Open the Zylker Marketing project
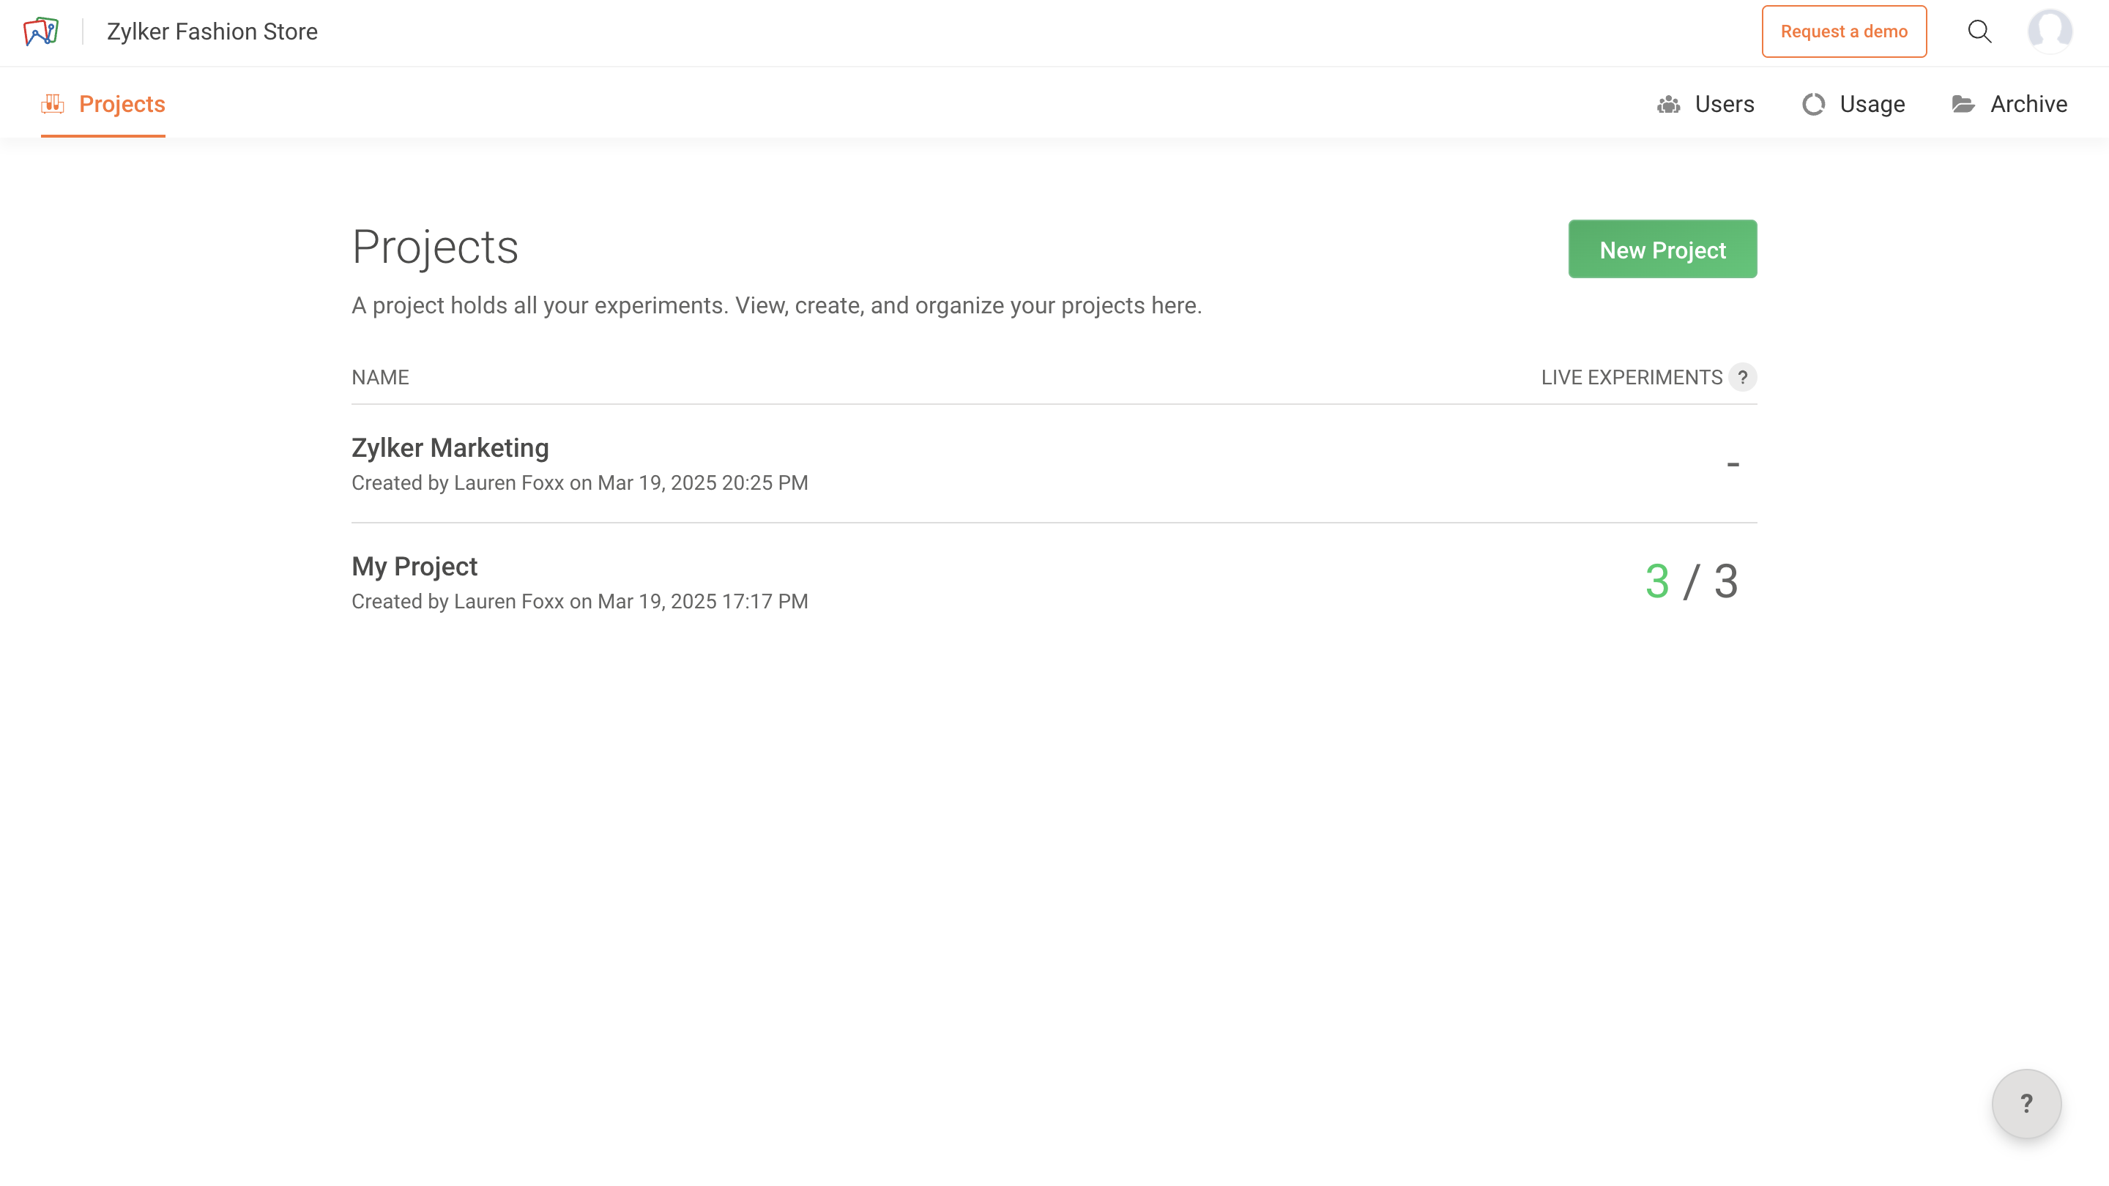Viewport: 2109px width, 1186px height. [450, 448]
